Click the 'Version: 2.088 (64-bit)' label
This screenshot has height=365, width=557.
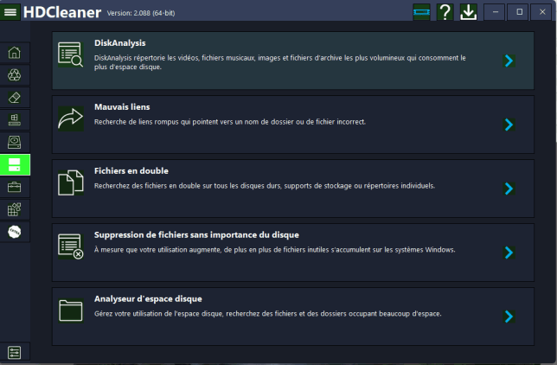[141, 13]
